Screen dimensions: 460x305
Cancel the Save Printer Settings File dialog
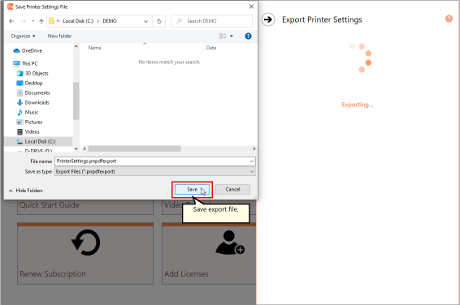pos(232,189)
